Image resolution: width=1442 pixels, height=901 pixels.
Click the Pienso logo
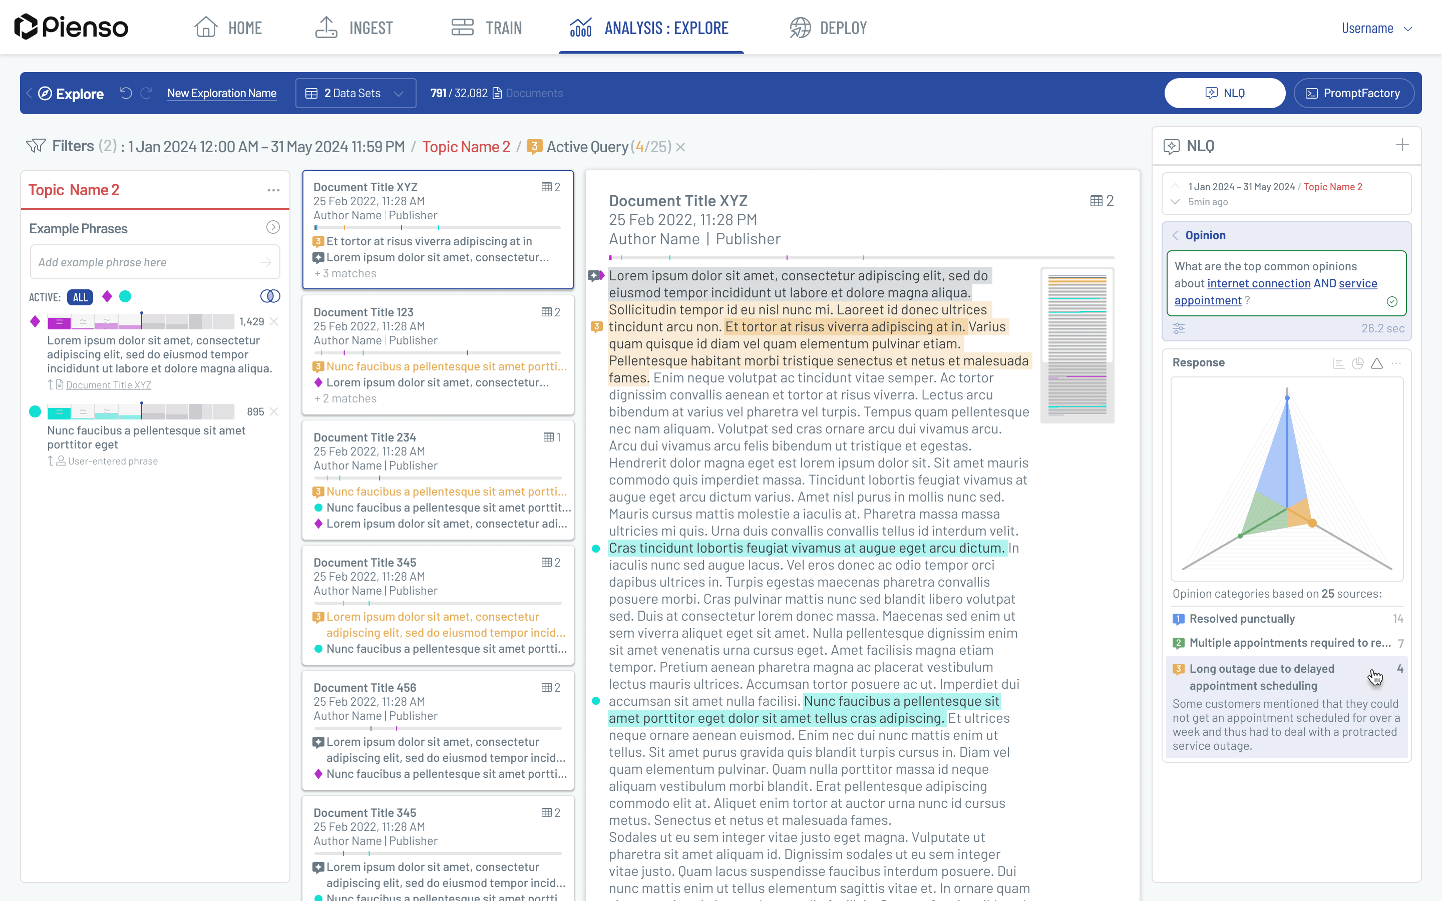click(x=71, y=27)
